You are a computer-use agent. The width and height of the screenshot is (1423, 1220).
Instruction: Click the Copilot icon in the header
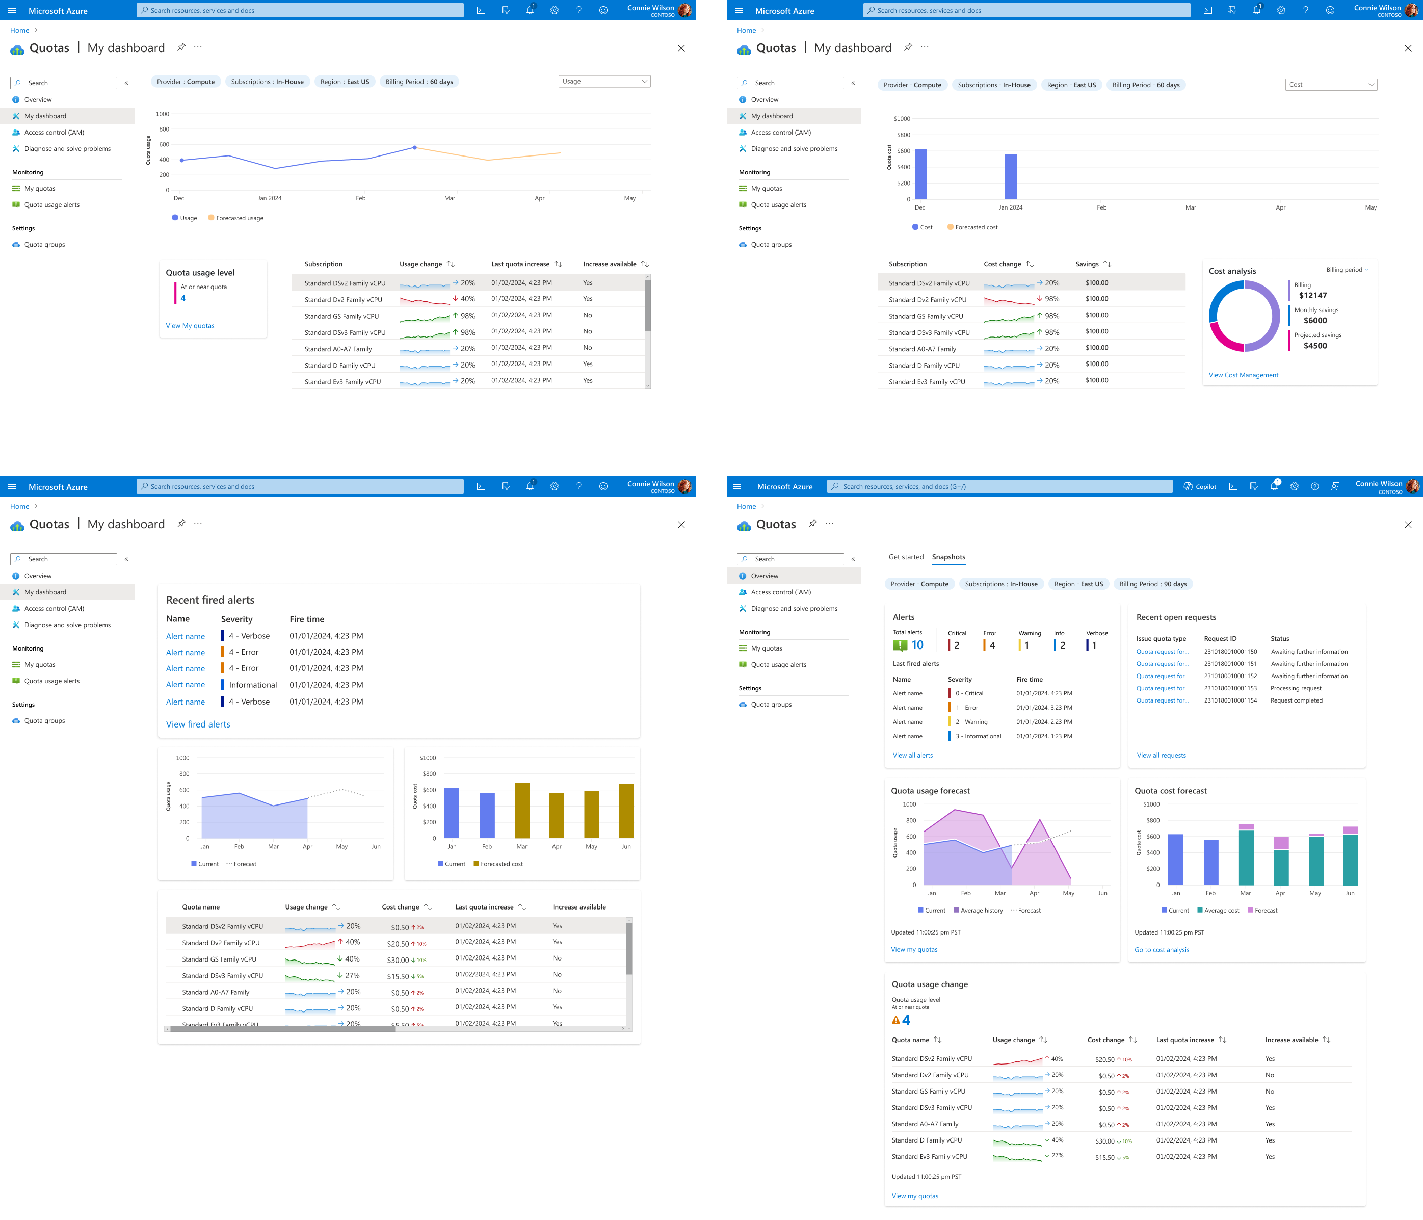1188,486
